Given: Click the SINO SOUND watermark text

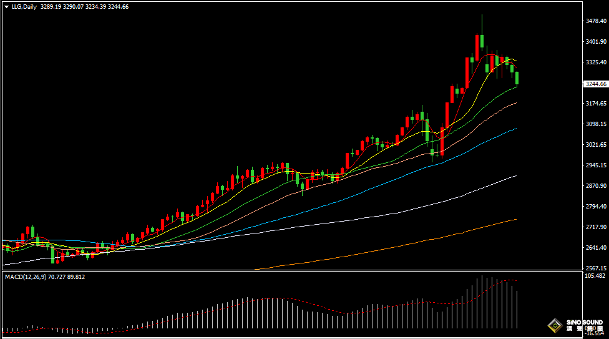Looking at the screenshot, I should (x=584, y=323).
